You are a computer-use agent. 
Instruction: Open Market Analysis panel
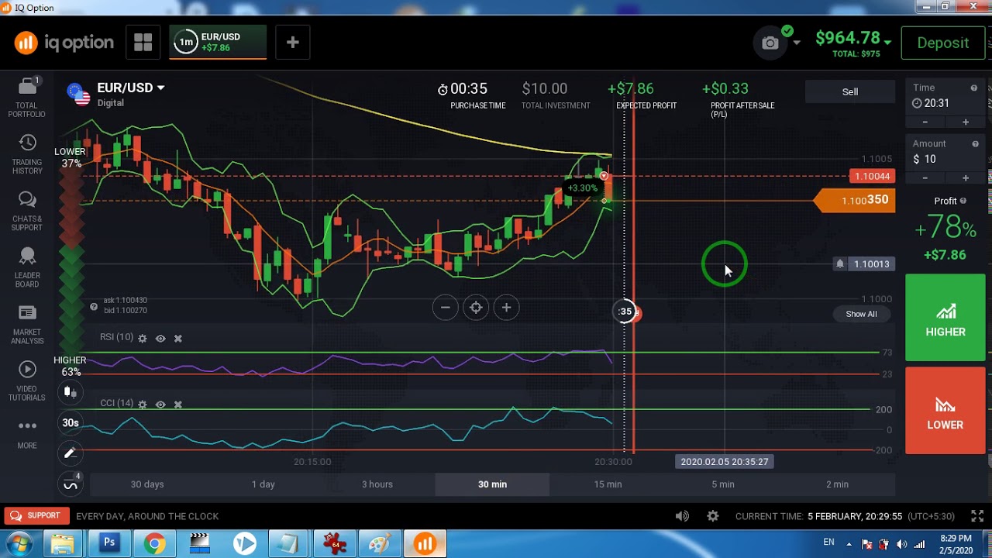point(27,324)
